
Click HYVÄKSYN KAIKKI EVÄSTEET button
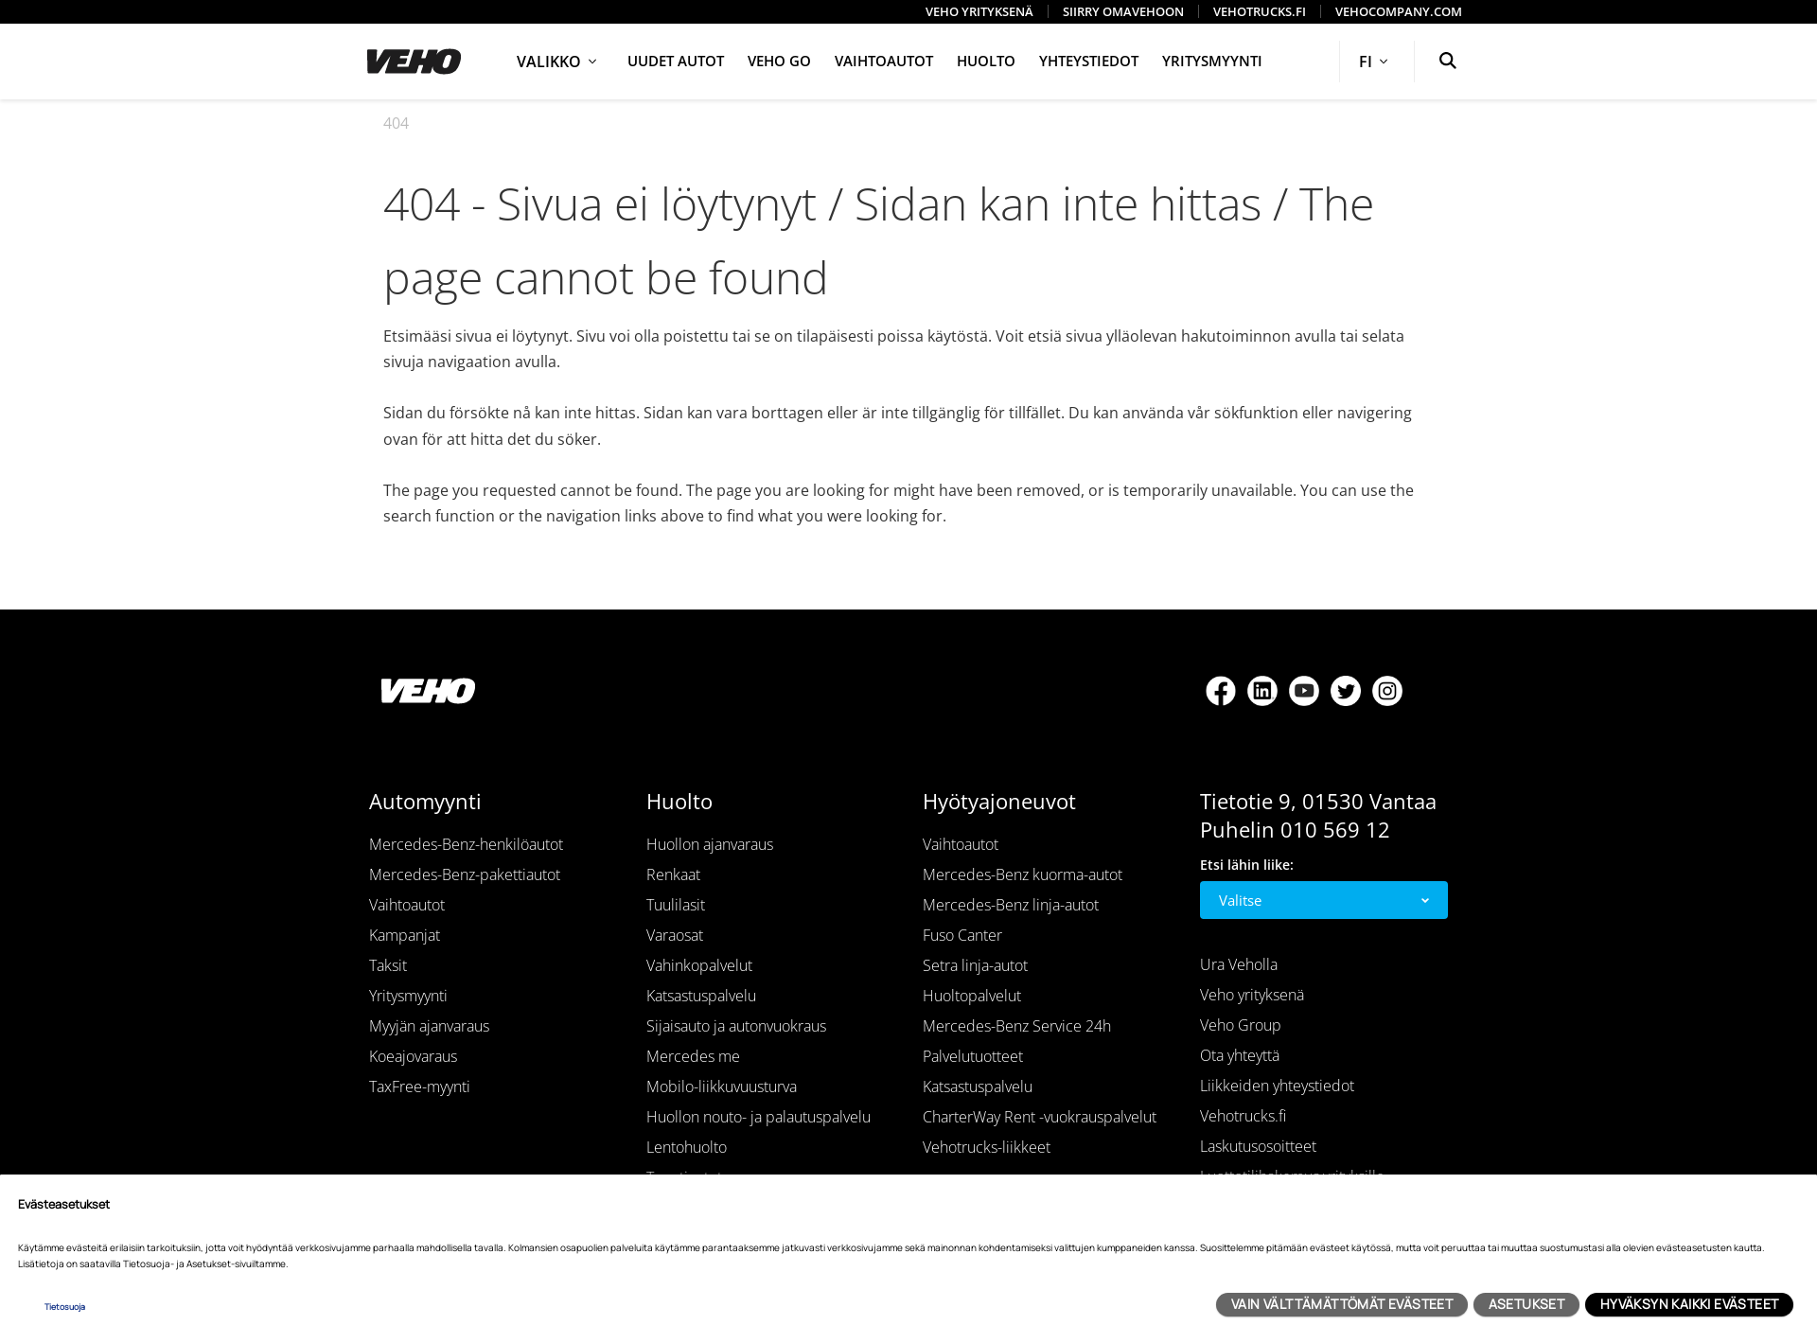tap(1688, 1302)
